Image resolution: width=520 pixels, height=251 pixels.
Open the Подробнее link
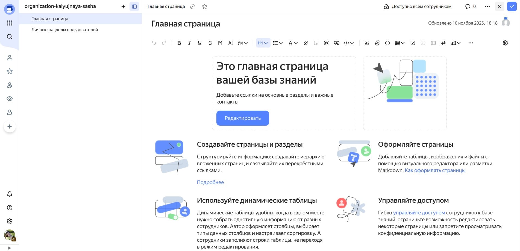210,182
